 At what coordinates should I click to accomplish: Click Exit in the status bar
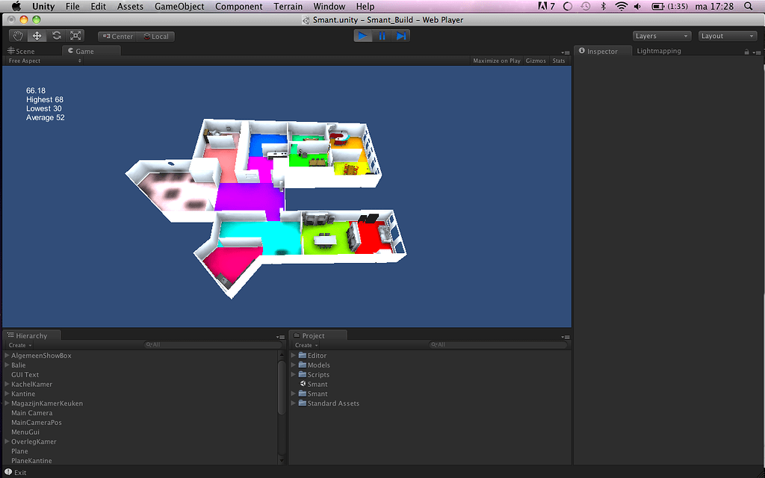click(x=19, y=472)
